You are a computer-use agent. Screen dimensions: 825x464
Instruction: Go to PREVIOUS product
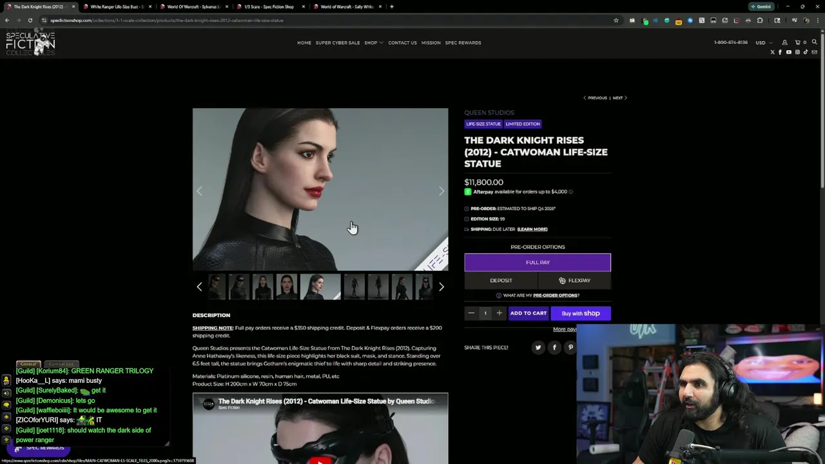click(595, 98)
